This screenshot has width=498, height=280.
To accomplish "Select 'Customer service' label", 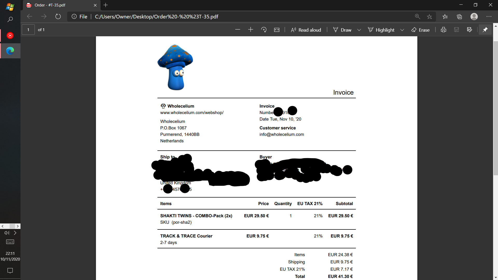I will [278, 128].
